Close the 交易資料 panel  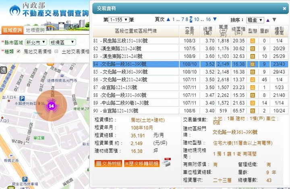(x=284, y=8)
